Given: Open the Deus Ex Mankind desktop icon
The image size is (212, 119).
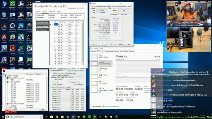Looking at the screenshot, I should click(13, 61).
